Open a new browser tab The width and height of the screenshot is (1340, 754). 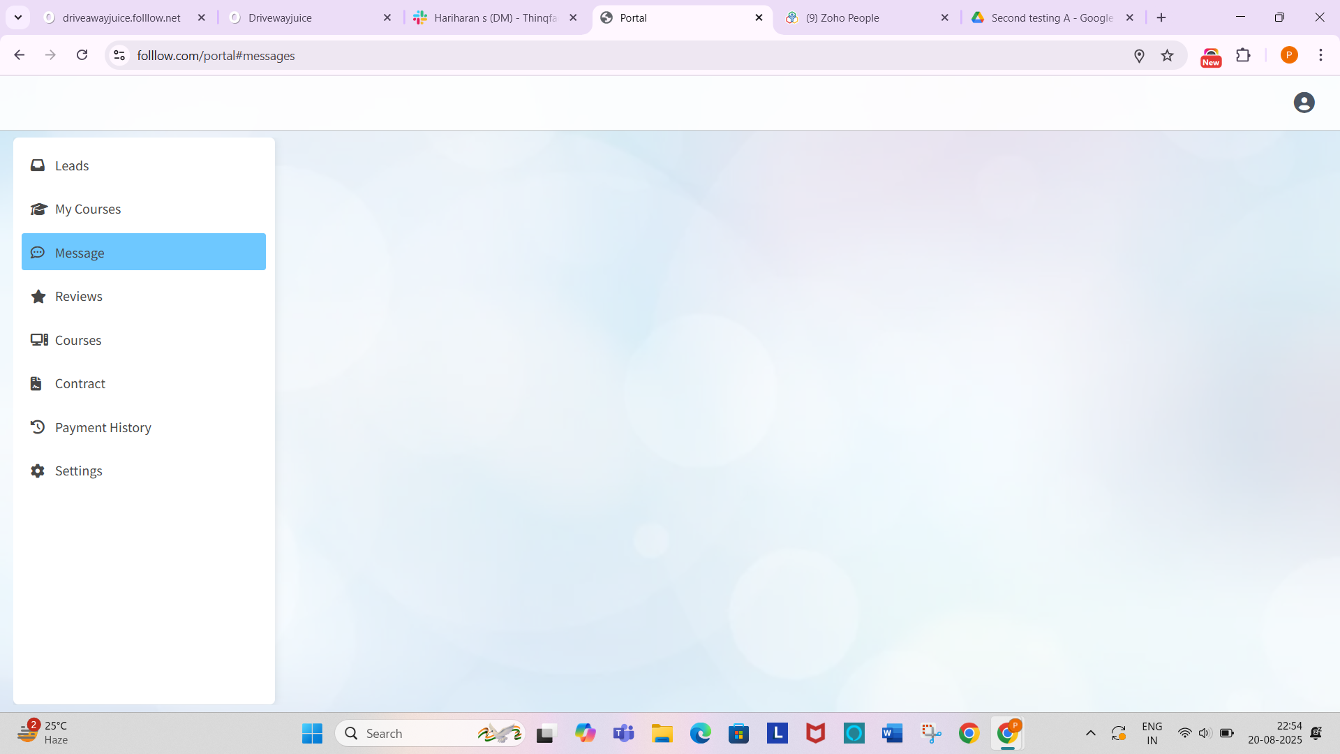coord(1161,18)
